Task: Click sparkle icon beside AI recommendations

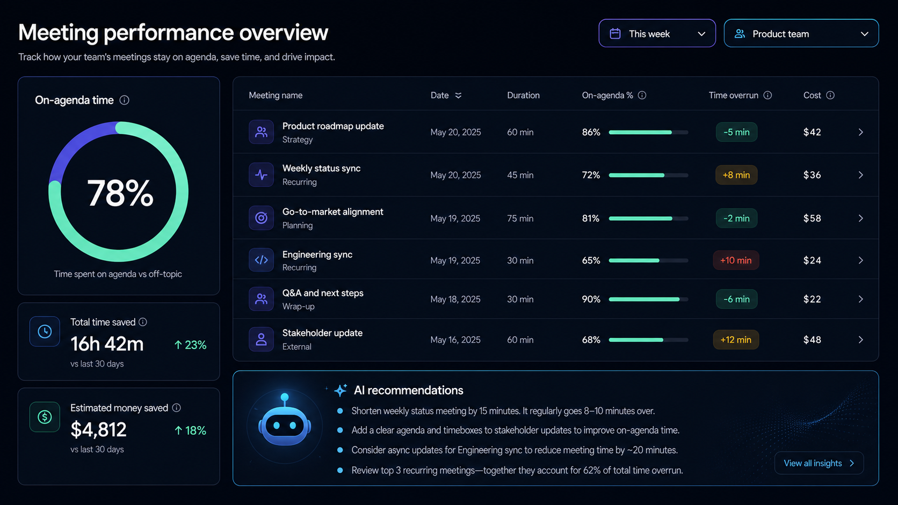Action: [340, 390]
